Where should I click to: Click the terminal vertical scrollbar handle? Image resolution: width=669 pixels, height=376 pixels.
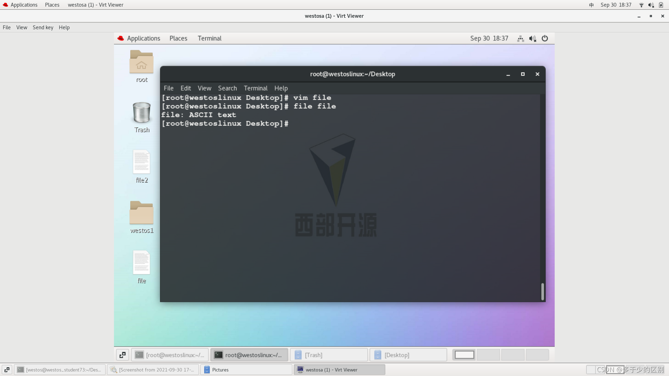click(543, 291)
